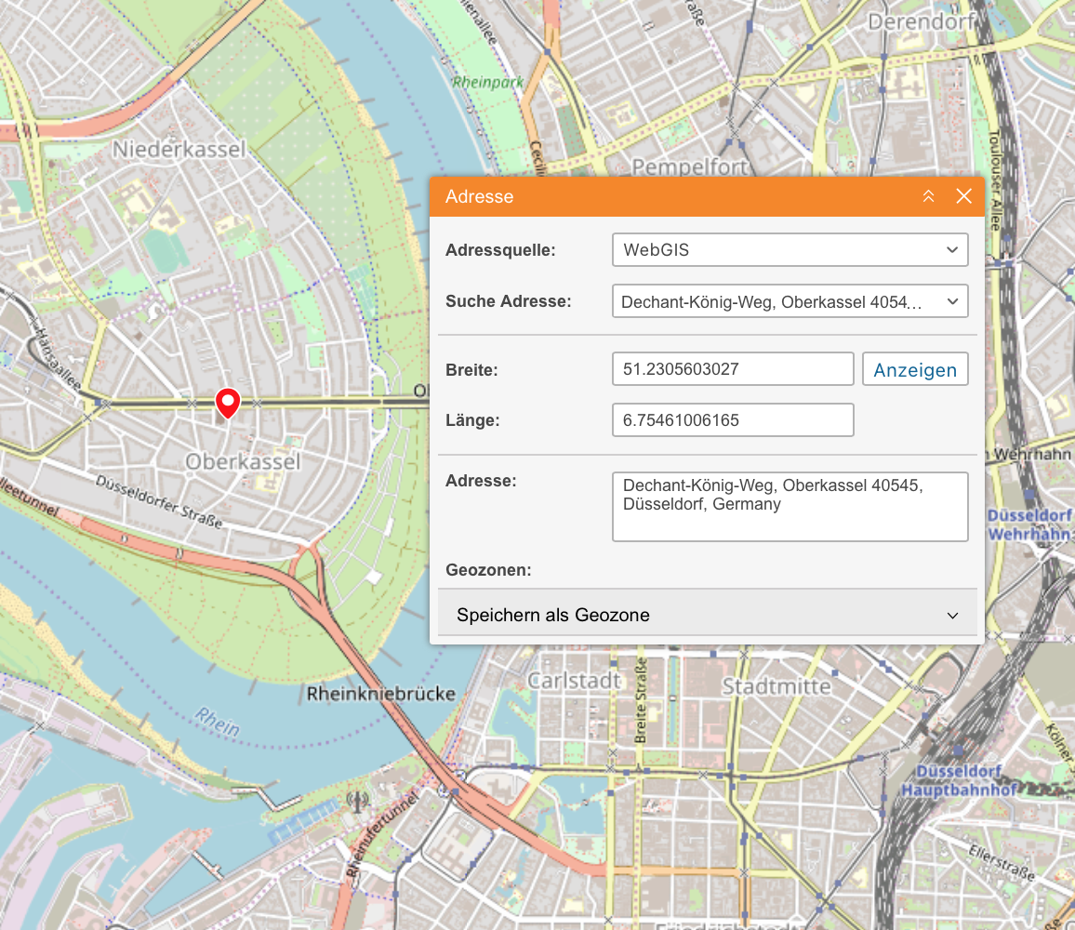Focus the Adresse text area

(x=790, y=507)
